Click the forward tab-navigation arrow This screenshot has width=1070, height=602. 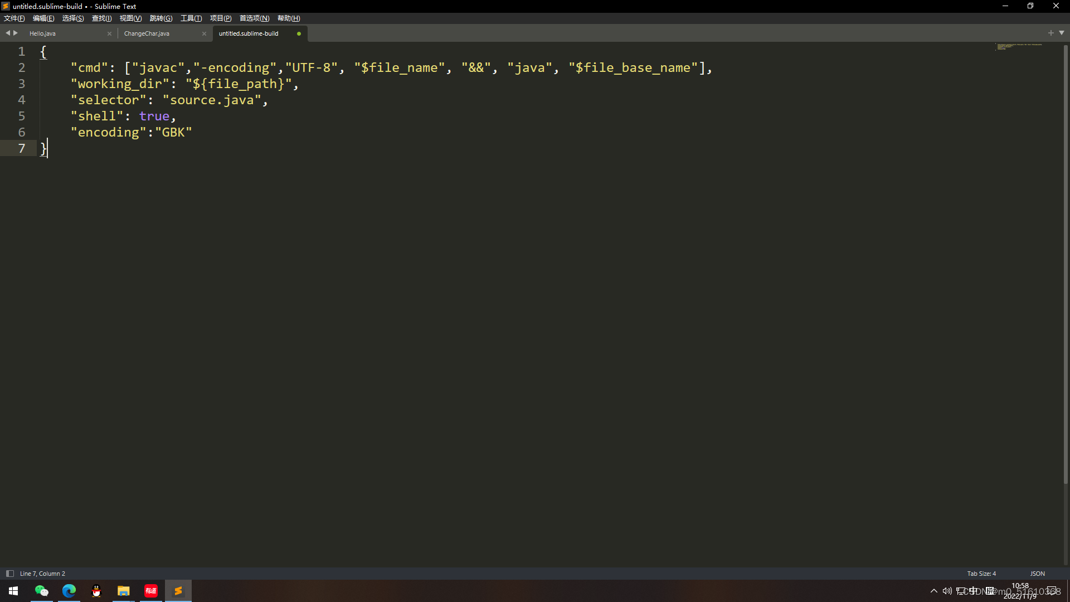point(15,33)
